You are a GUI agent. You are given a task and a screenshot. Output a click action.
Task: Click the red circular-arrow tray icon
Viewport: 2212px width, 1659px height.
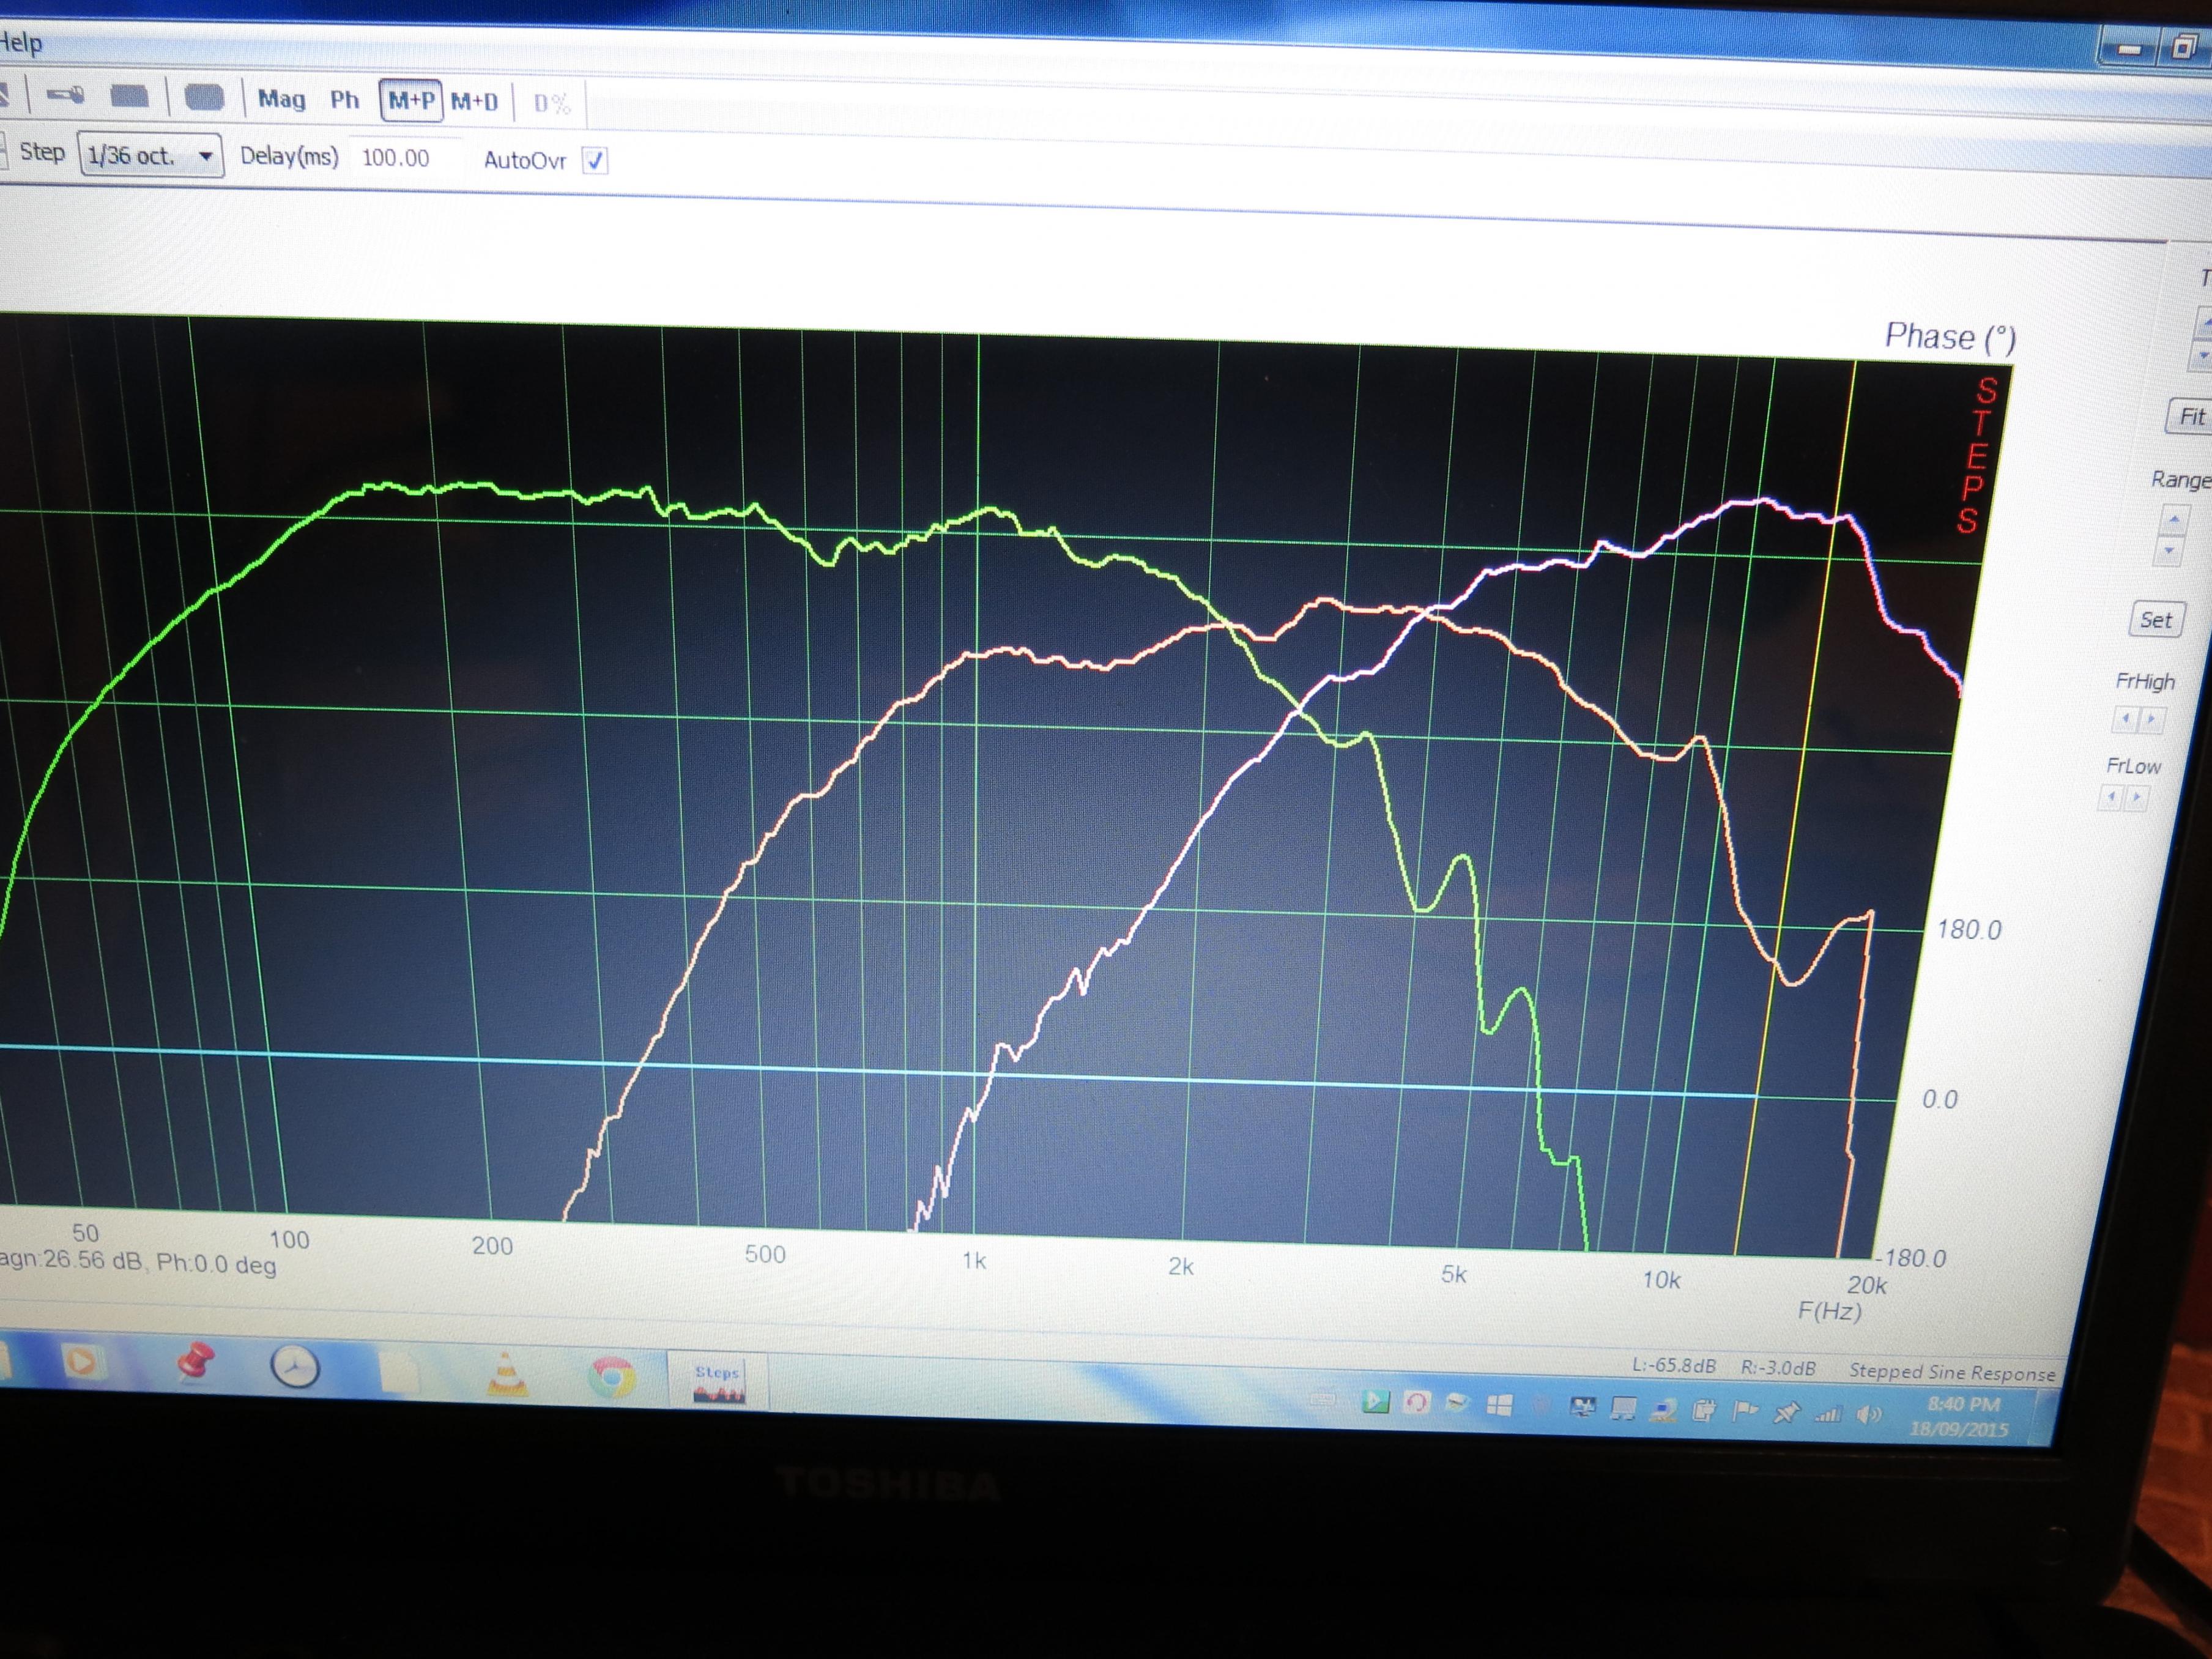(x=1416, y=1403)
